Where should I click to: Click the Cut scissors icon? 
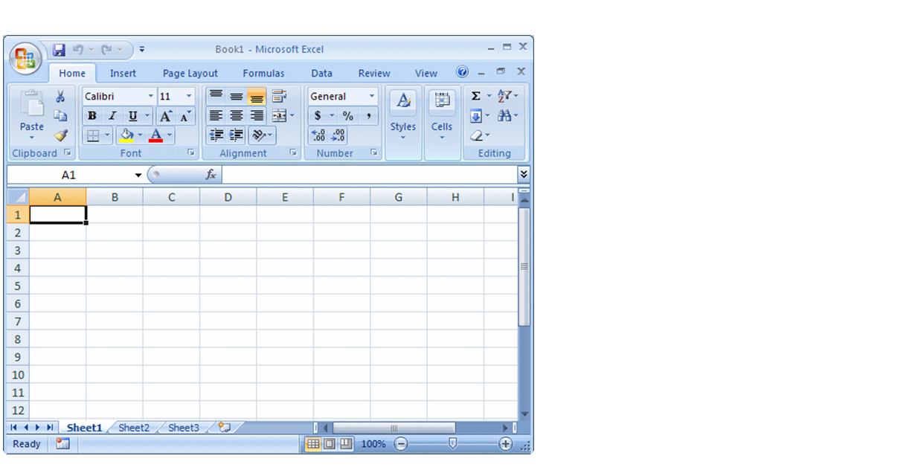(x=60, y=97)
